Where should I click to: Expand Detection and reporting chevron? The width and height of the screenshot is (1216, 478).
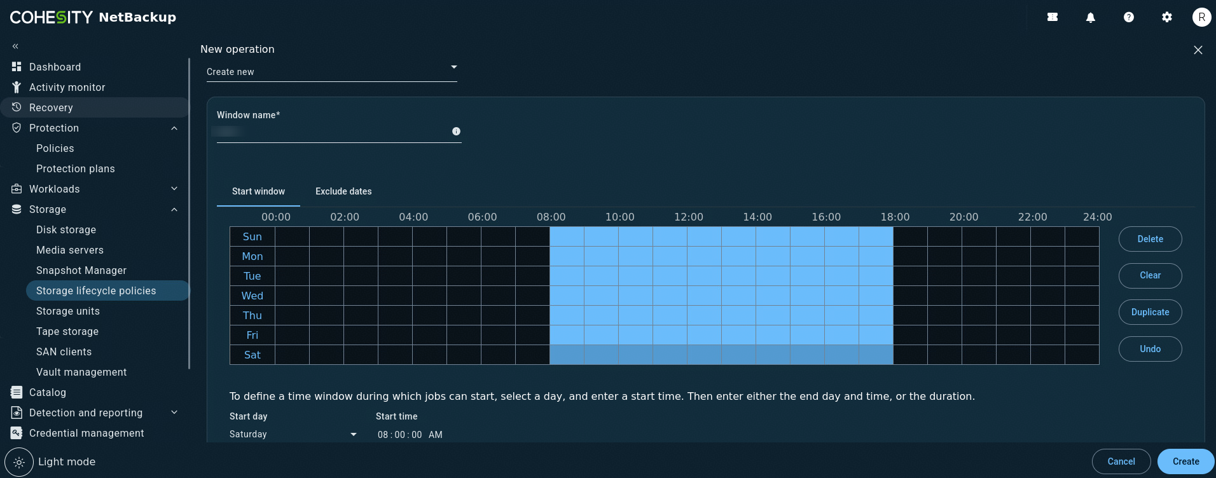point(174,413)
